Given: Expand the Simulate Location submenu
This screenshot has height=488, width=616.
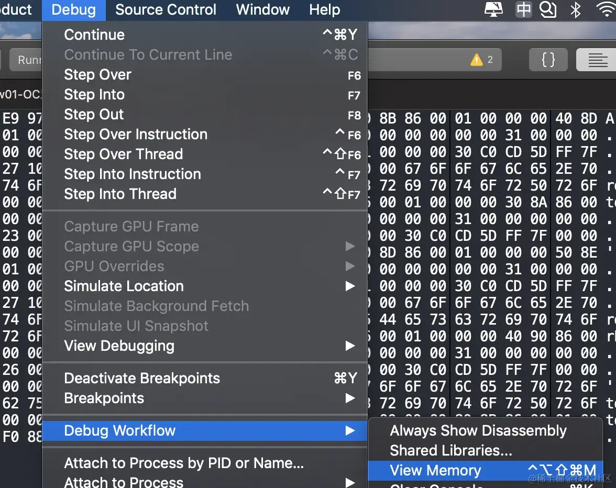Looking at the screenshot, I should [x=124, y=286].
